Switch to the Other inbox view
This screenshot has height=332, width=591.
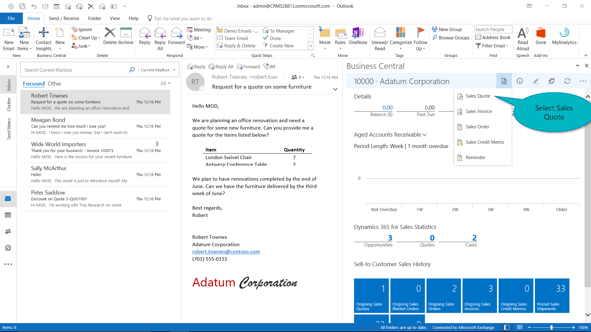[x=55, y=84]
